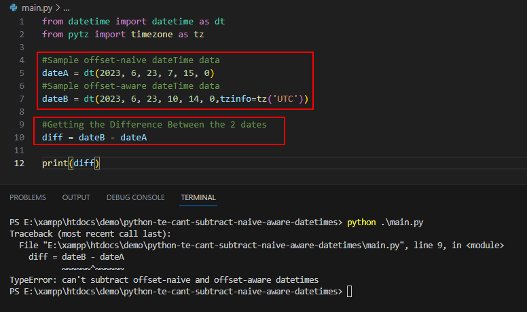Click the 'python .\main.py' terminal command
Image resolution: width=527 pixels, height=312 pixels.
[385, 222]
